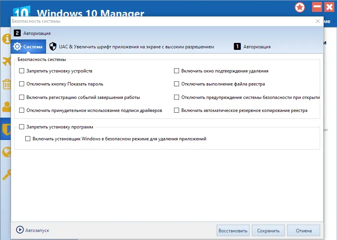337x240 pixels.
Task: Click the Автозапуск link
Action: 37,230
